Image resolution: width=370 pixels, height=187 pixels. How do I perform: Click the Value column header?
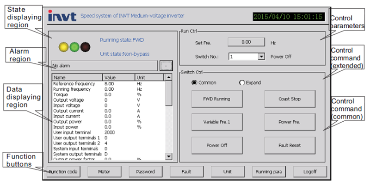[x=119, y=77]
